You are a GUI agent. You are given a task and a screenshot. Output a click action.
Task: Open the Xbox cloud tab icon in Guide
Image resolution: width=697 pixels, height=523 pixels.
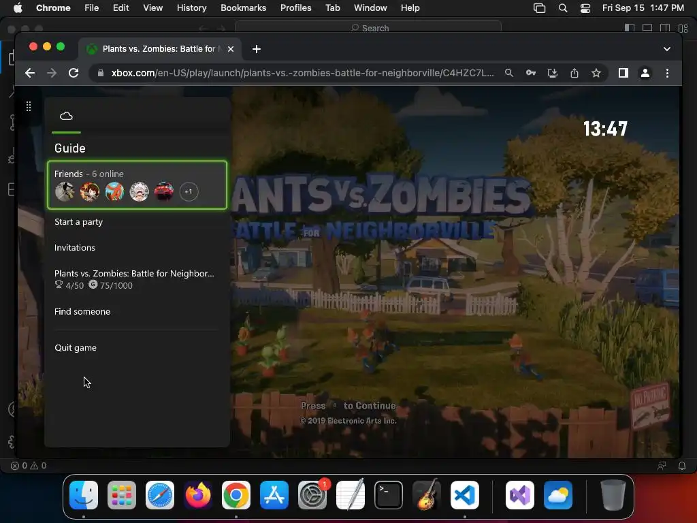[66, 116]
